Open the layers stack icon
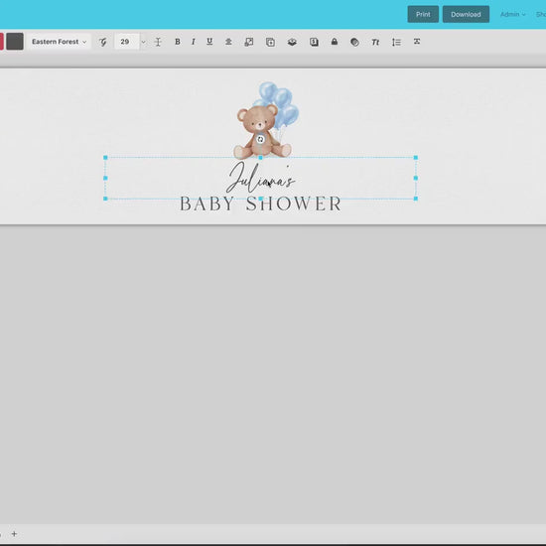 292,42
